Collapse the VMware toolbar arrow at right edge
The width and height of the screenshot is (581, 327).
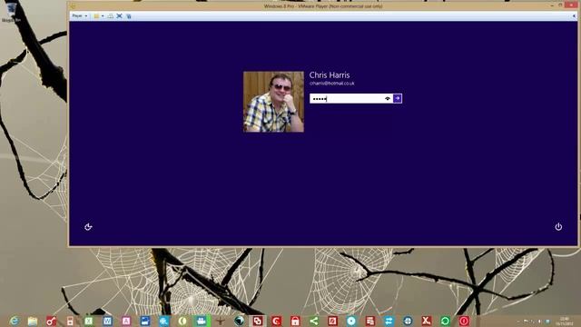point(574,16)
